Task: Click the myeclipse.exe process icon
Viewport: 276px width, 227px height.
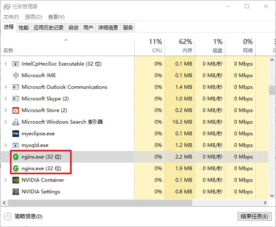Action: coord(16,134)
